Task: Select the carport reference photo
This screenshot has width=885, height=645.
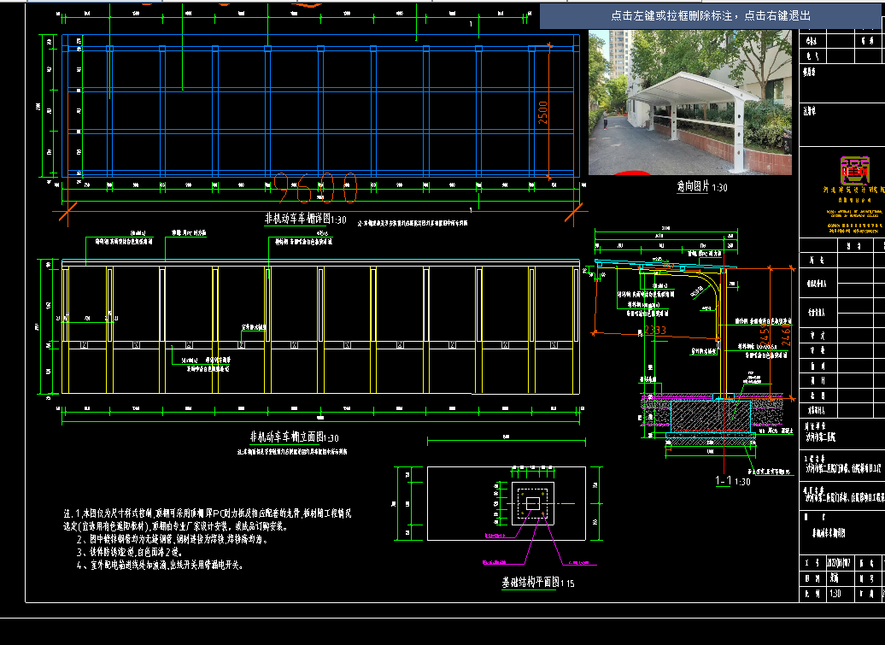Action: (x=689, y=103)
